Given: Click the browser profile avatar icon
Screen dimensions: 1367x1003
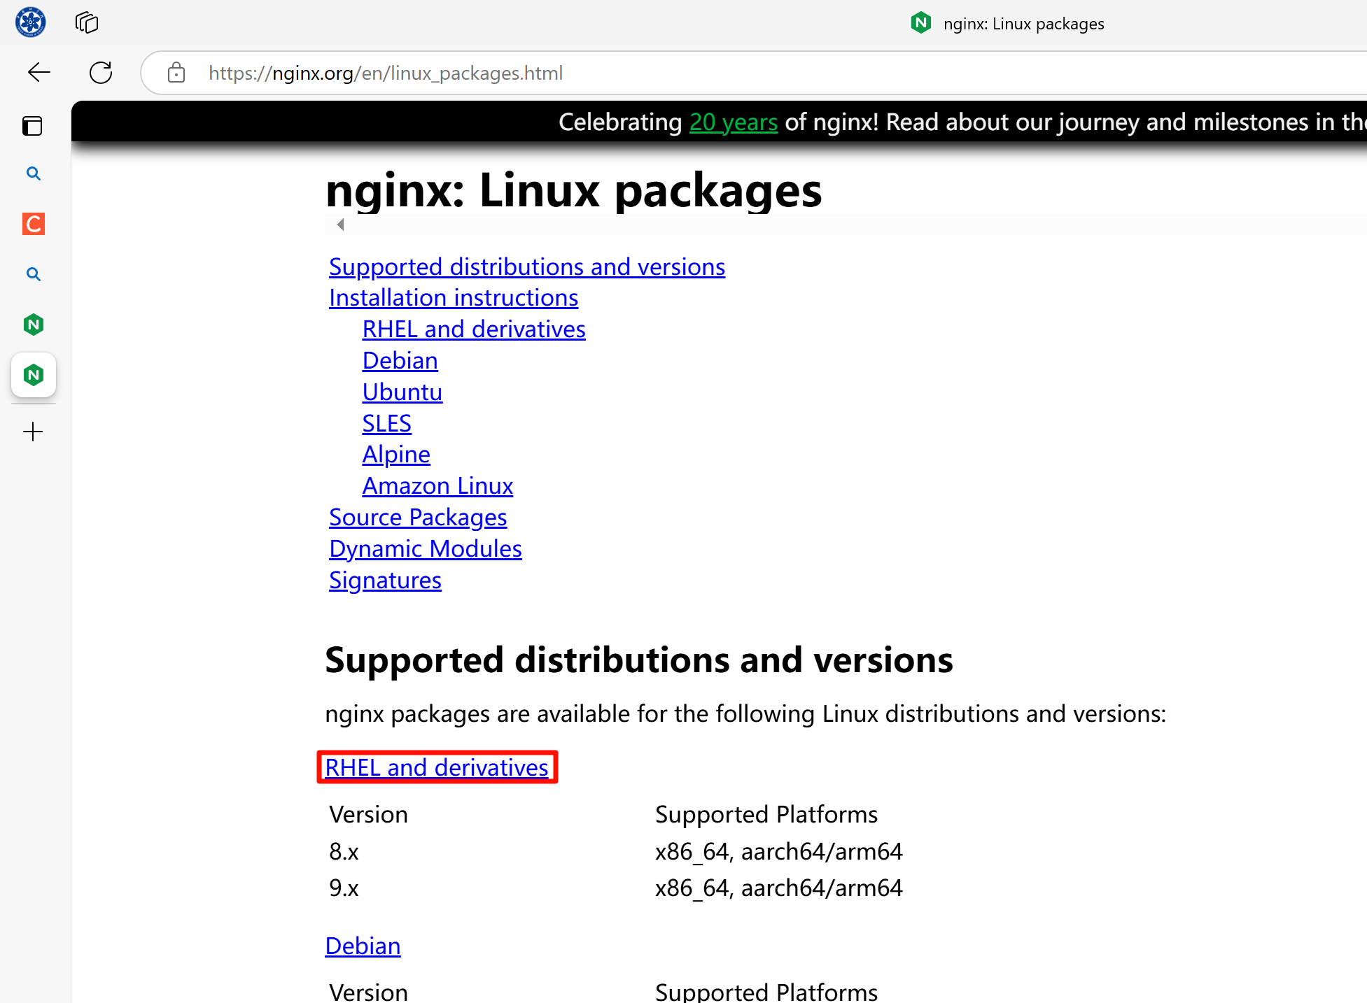Looking at the screenshot, I should click(31, 22).
